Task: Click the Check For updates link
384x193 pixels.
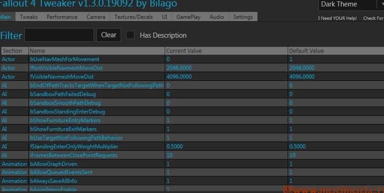Action: tap(373, 18)
